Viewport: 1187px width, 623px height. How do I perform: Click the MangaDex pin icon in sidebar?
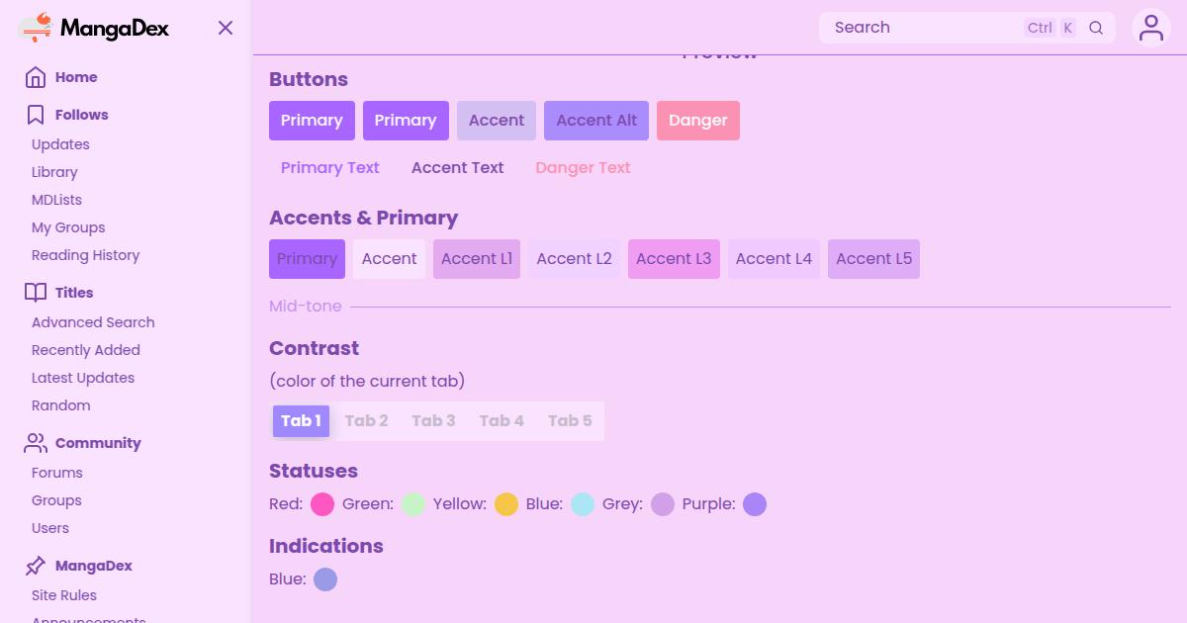pos(36,566)
